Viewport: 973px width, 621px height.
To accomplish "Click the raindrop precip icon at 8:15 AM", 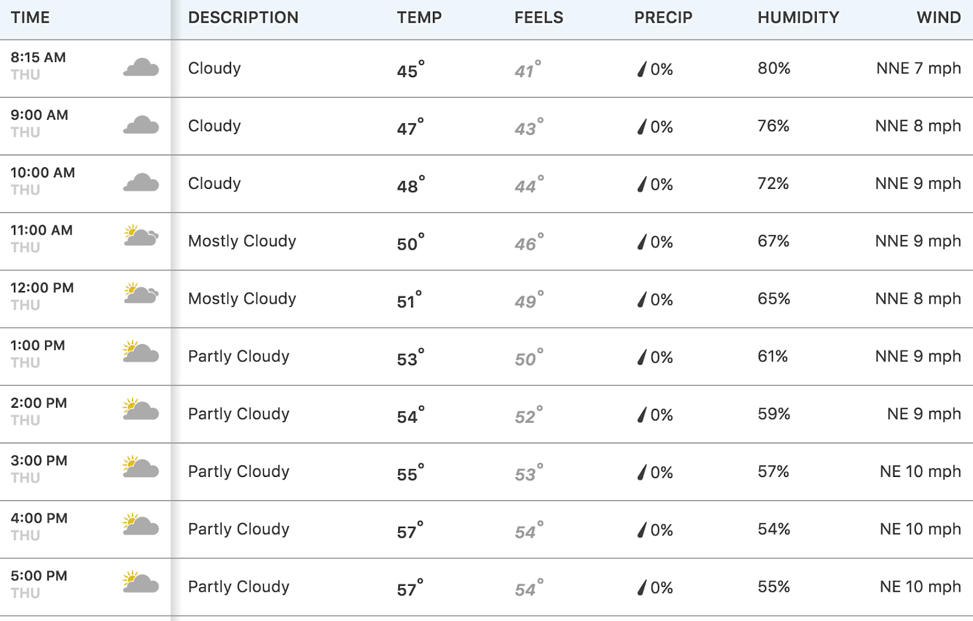I will coord(642,69).
